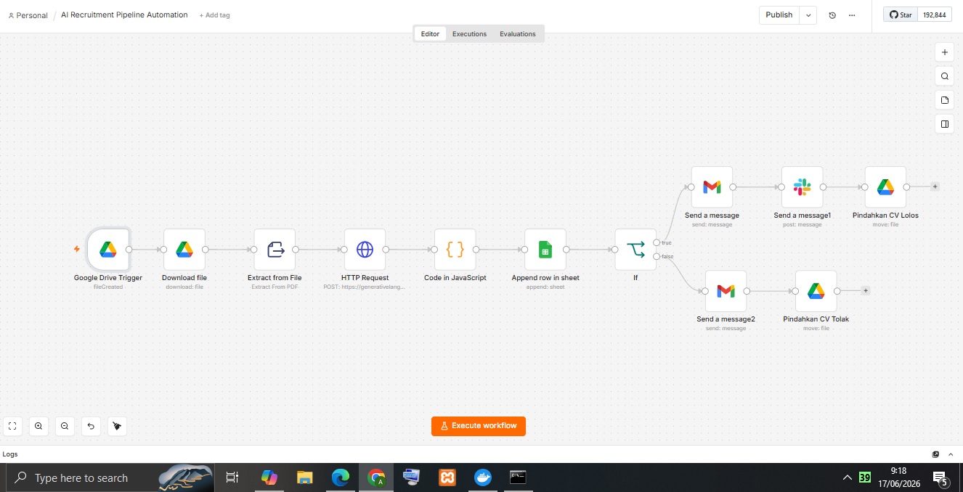This screenshot has width=963, height=492.
Task: Open the Google Drive Trigger node
Action: click(x=108, y=250)
